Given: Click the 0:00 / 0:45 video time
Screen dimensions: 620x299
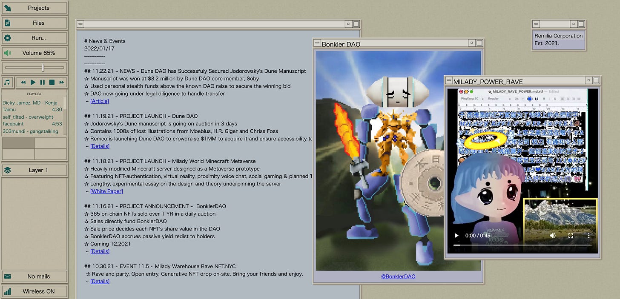Looking at the screenshot, I should pos(478,235).
